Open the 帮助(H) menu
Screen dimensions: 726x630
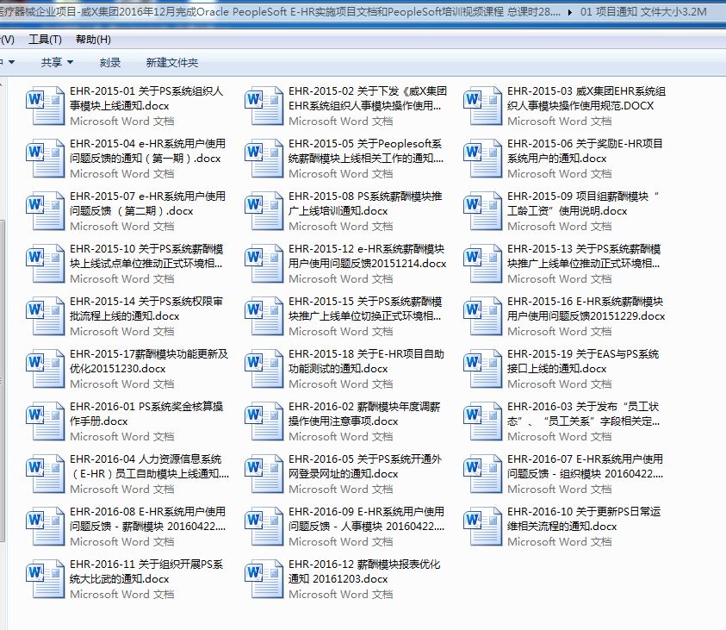(x=93, y=40)
